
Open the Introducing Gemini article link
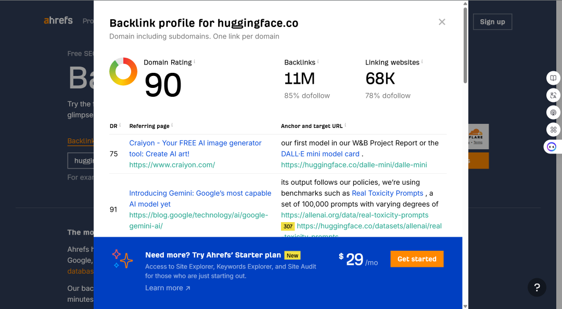[x=200, y=199]
